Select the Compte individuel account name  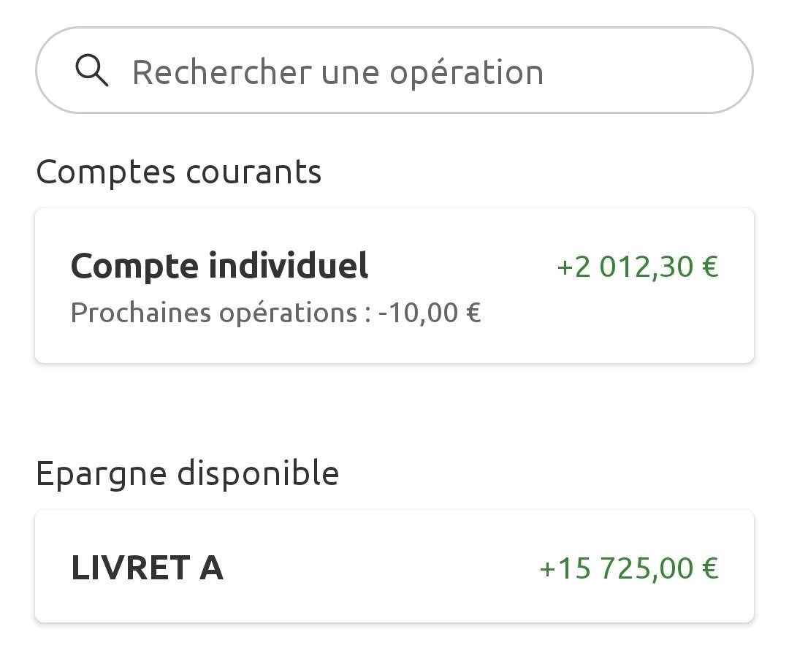219,266
